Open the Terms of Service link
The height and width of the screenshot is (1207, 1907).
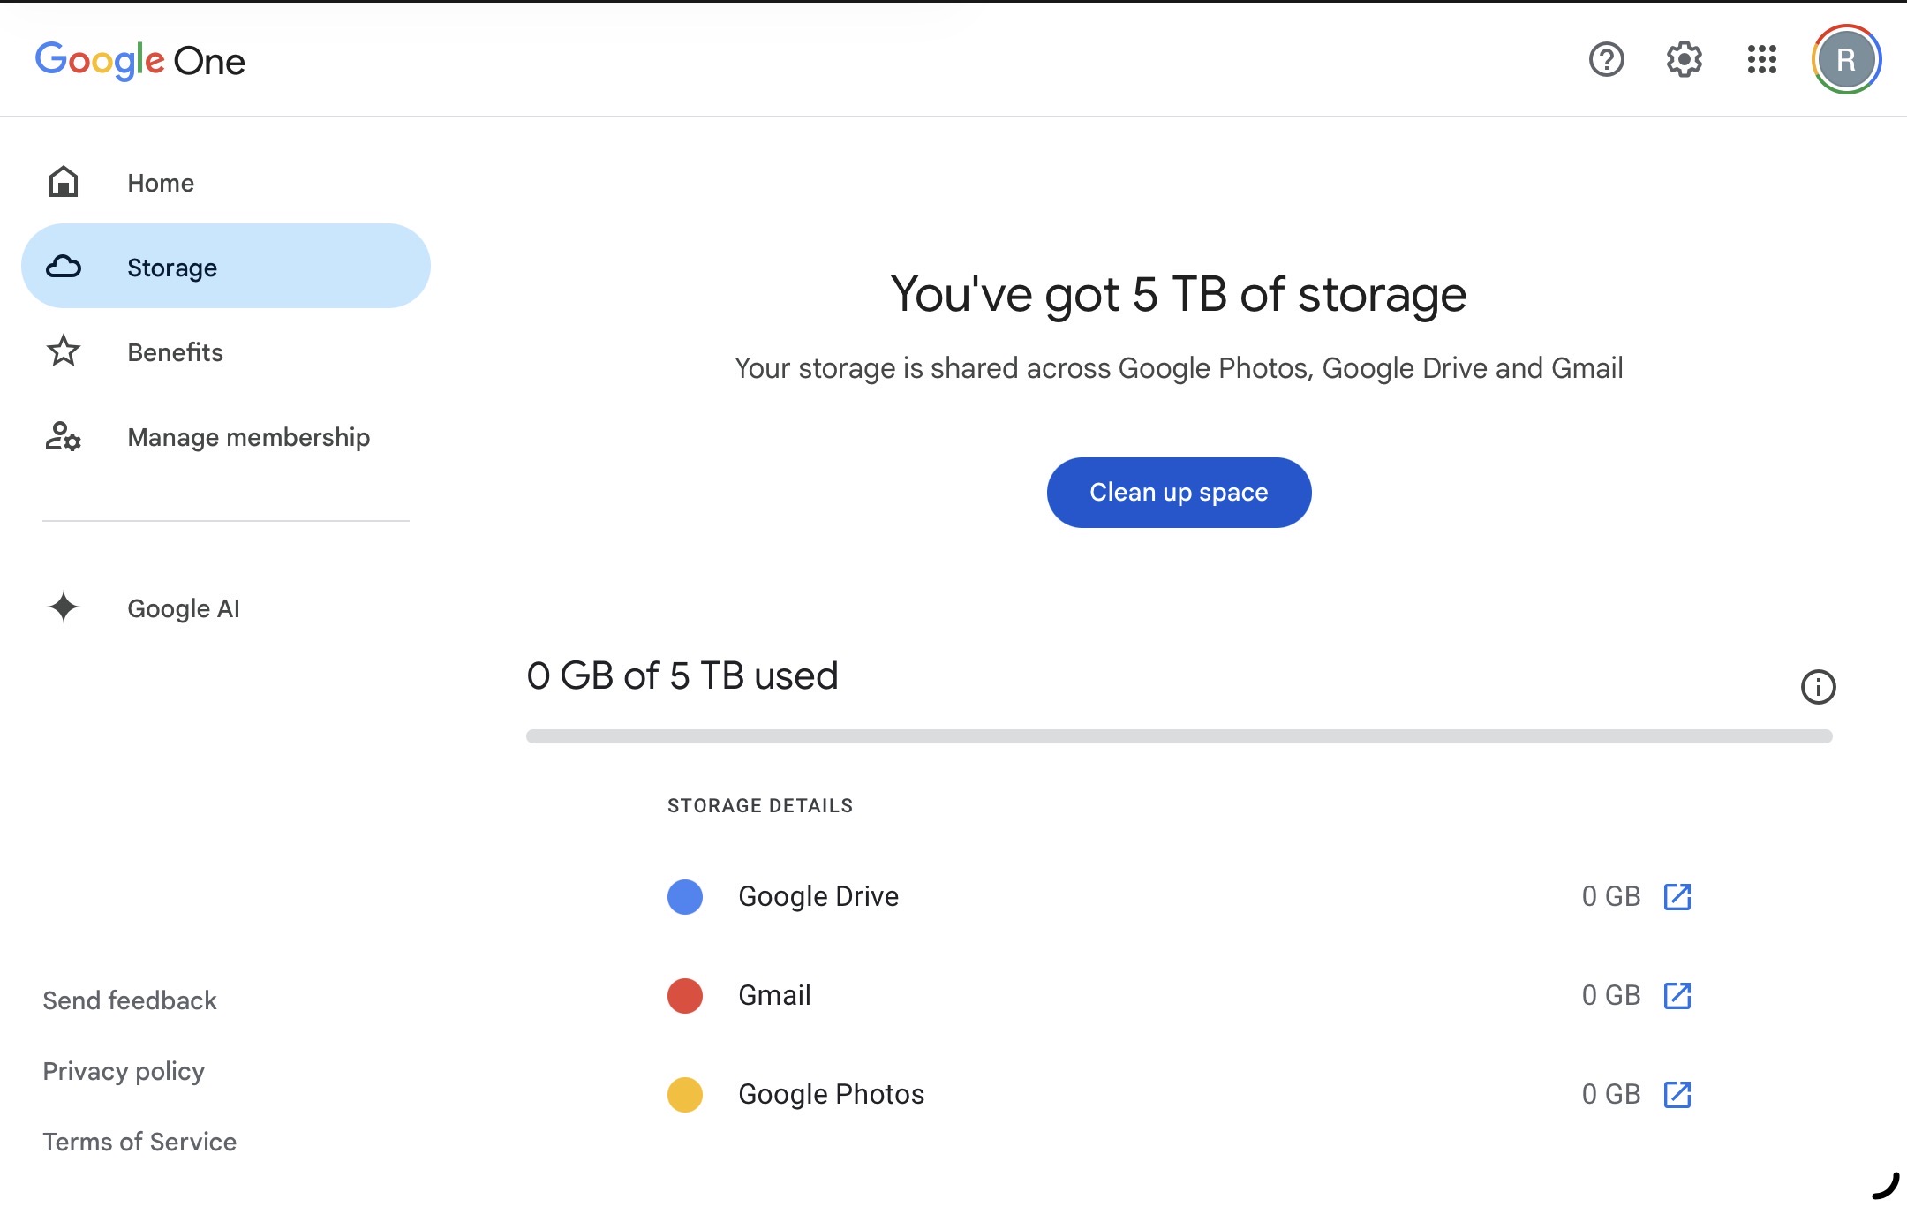[139, 1142]
